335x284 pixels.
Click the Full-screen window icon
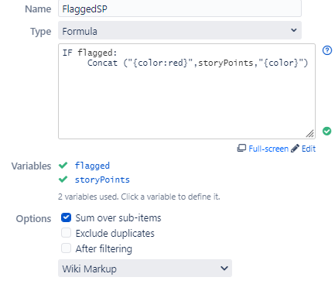pyautogui.click(x=241, y=149)
